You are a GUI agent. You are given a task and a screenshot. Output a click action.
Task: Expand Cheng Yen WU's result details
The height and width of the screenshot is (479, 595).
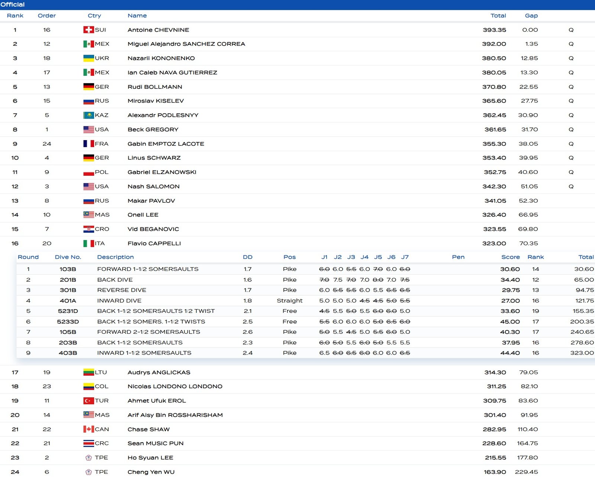pos(297,472)
